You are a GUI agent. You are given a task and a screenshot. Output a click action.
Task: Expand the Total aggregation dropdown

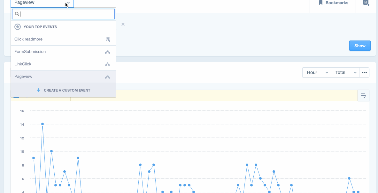[345, 72]
